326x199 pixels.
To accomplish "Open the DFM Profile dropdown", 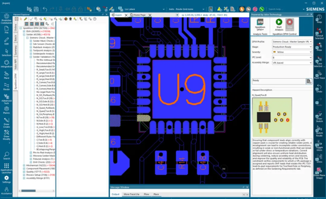I will pos(292,42).
